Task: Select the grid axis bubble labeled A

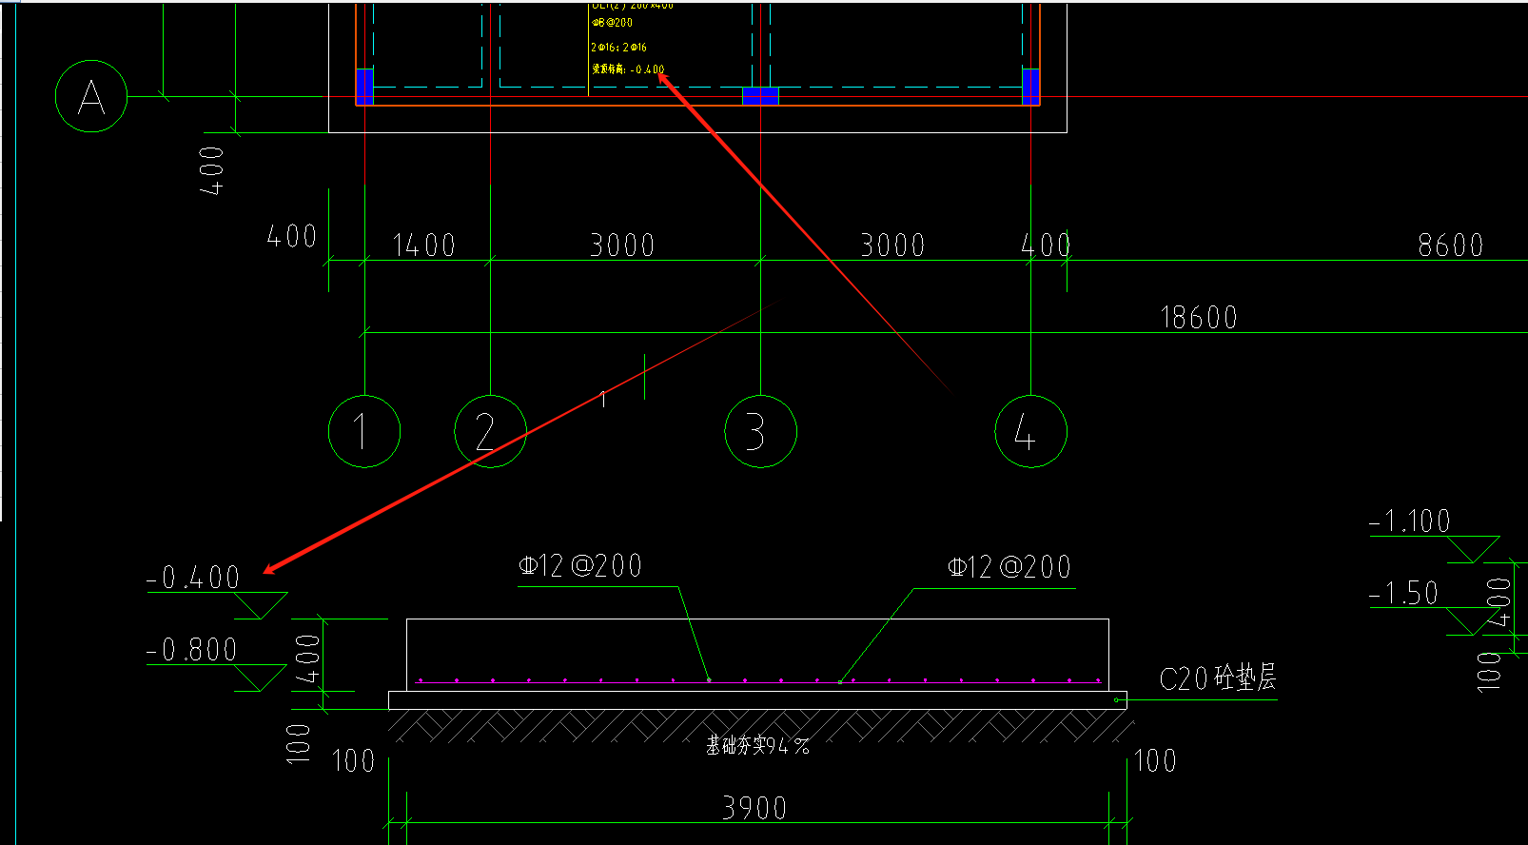Action: pos(91,96)
